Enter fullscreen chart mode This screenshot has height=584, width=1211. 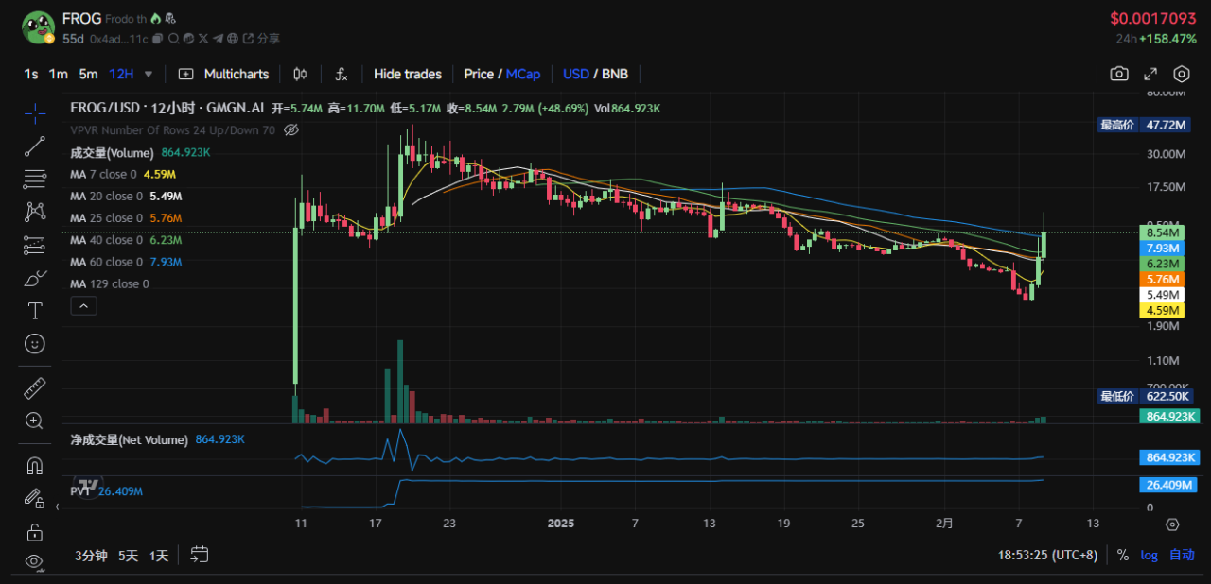click(x=1150, y=74)
